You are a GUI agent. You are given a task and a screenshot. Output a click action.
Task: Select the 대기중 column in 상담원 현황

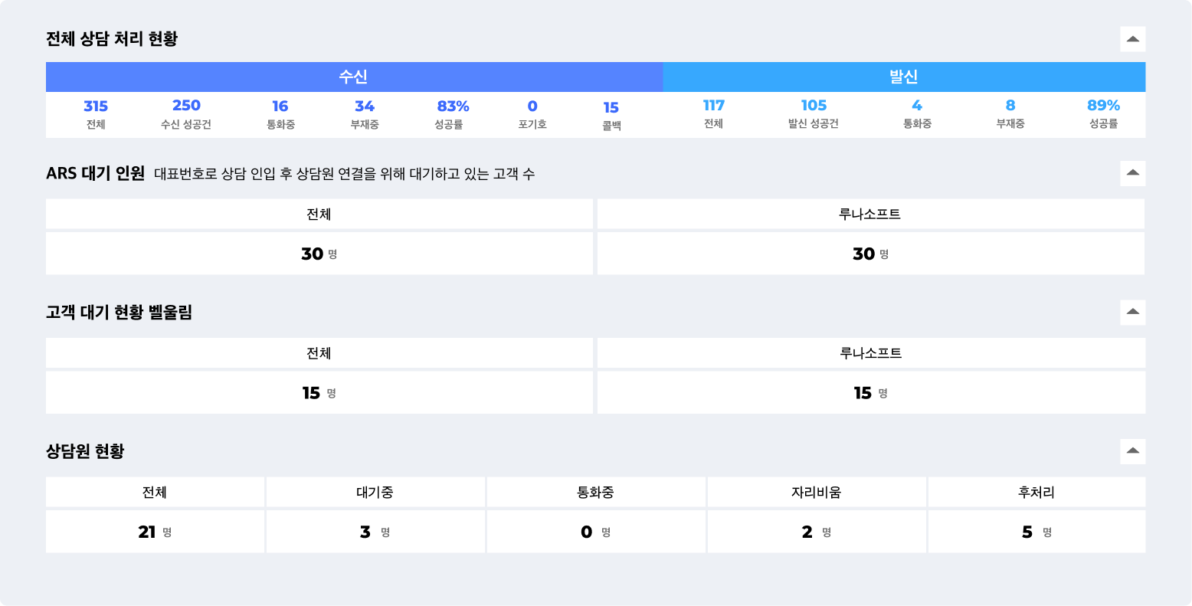point(375,493)
